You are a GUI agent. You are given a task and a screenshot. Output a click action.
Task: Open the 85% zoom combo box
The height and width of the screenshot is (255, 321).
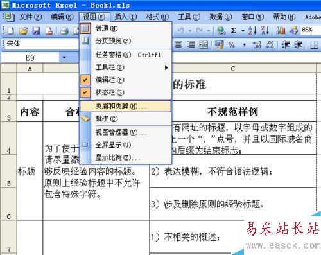[311, 30]
